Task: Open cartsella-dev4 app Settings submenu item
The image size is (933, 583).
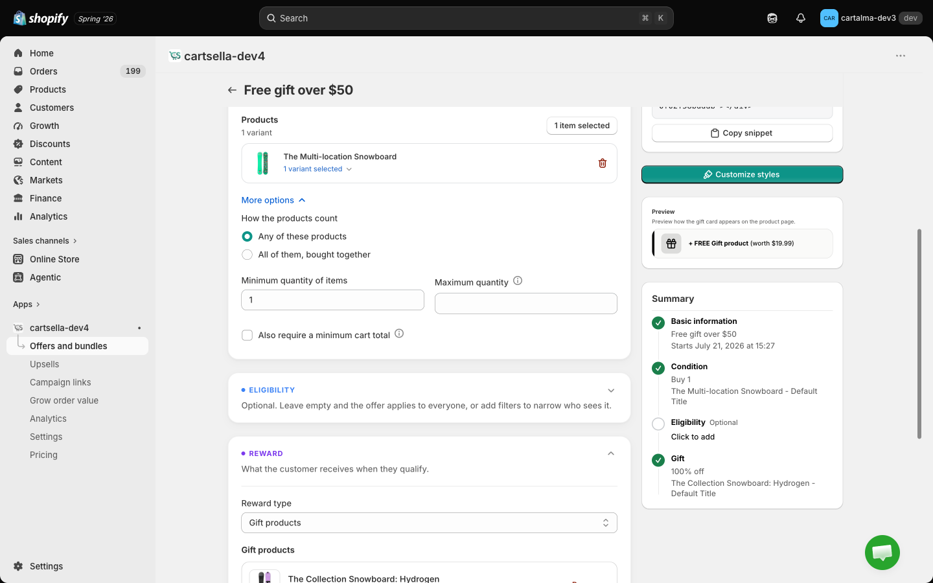Action: 46,437
